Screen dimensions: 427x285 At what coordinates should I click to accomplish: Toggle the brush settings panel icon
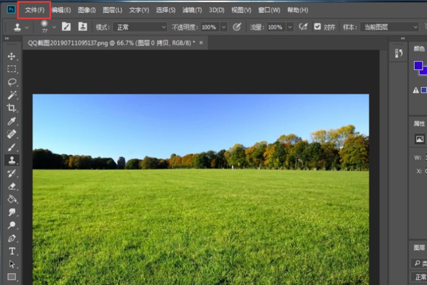click(66, 27)
